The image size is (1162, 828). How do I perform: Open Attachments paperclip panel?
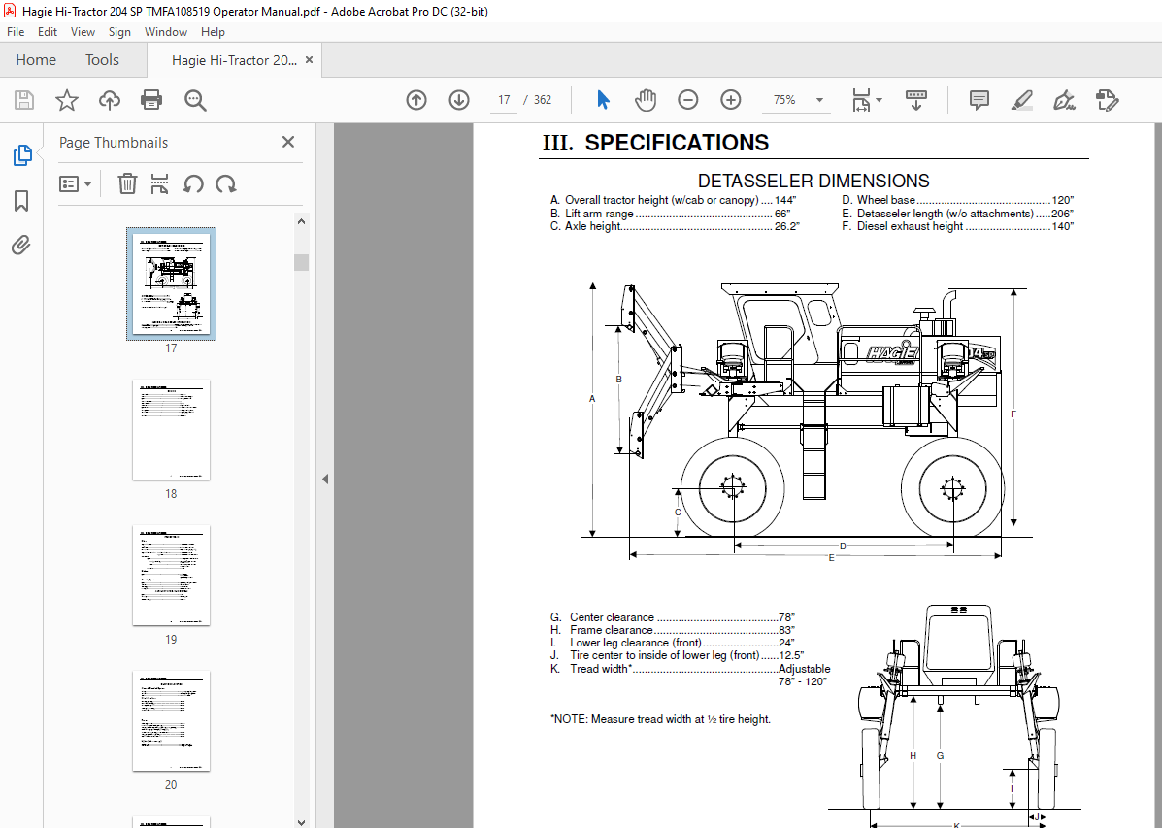click(21, 245)
